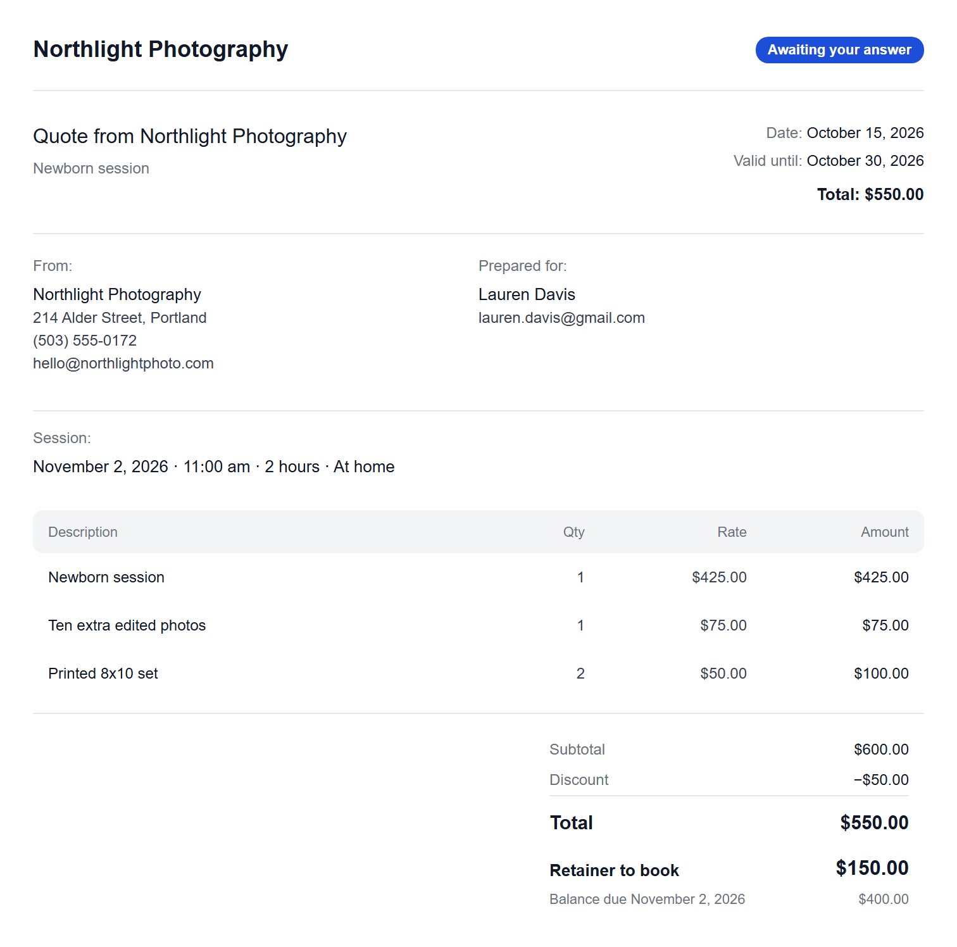Select the "Quote from Northlight Photography" heading

click(190, 136)
